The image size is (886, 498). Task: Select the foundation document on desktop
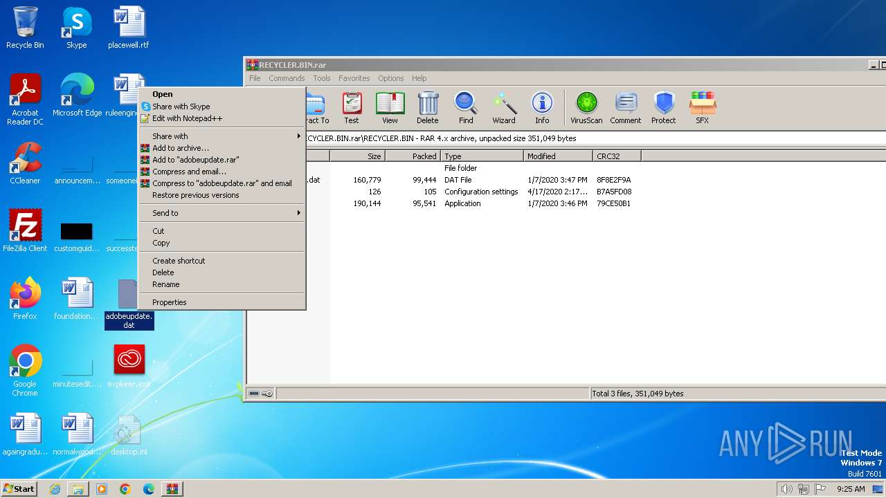pyautogui.click(x=77, y=299)
